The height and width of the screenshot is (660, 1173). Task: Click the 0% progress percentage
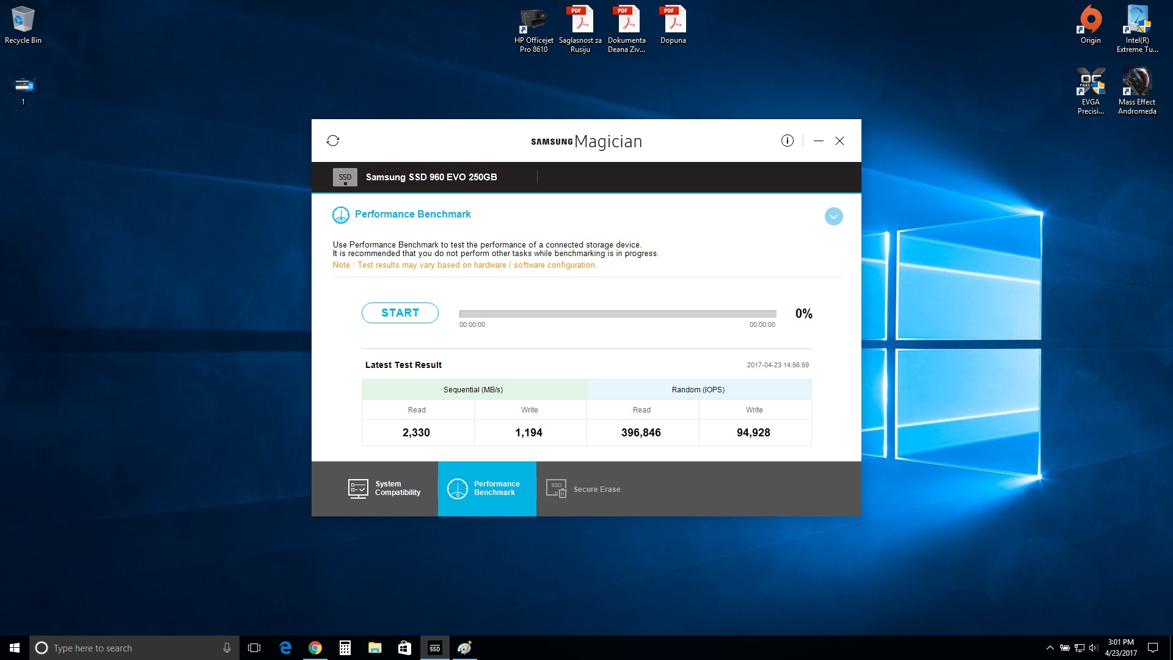(x=804, y=313)
